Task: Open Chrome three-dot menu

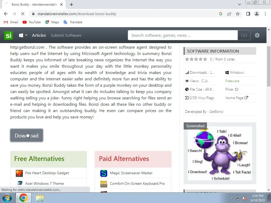Action: pyautogui.click(x=265, y=14)
